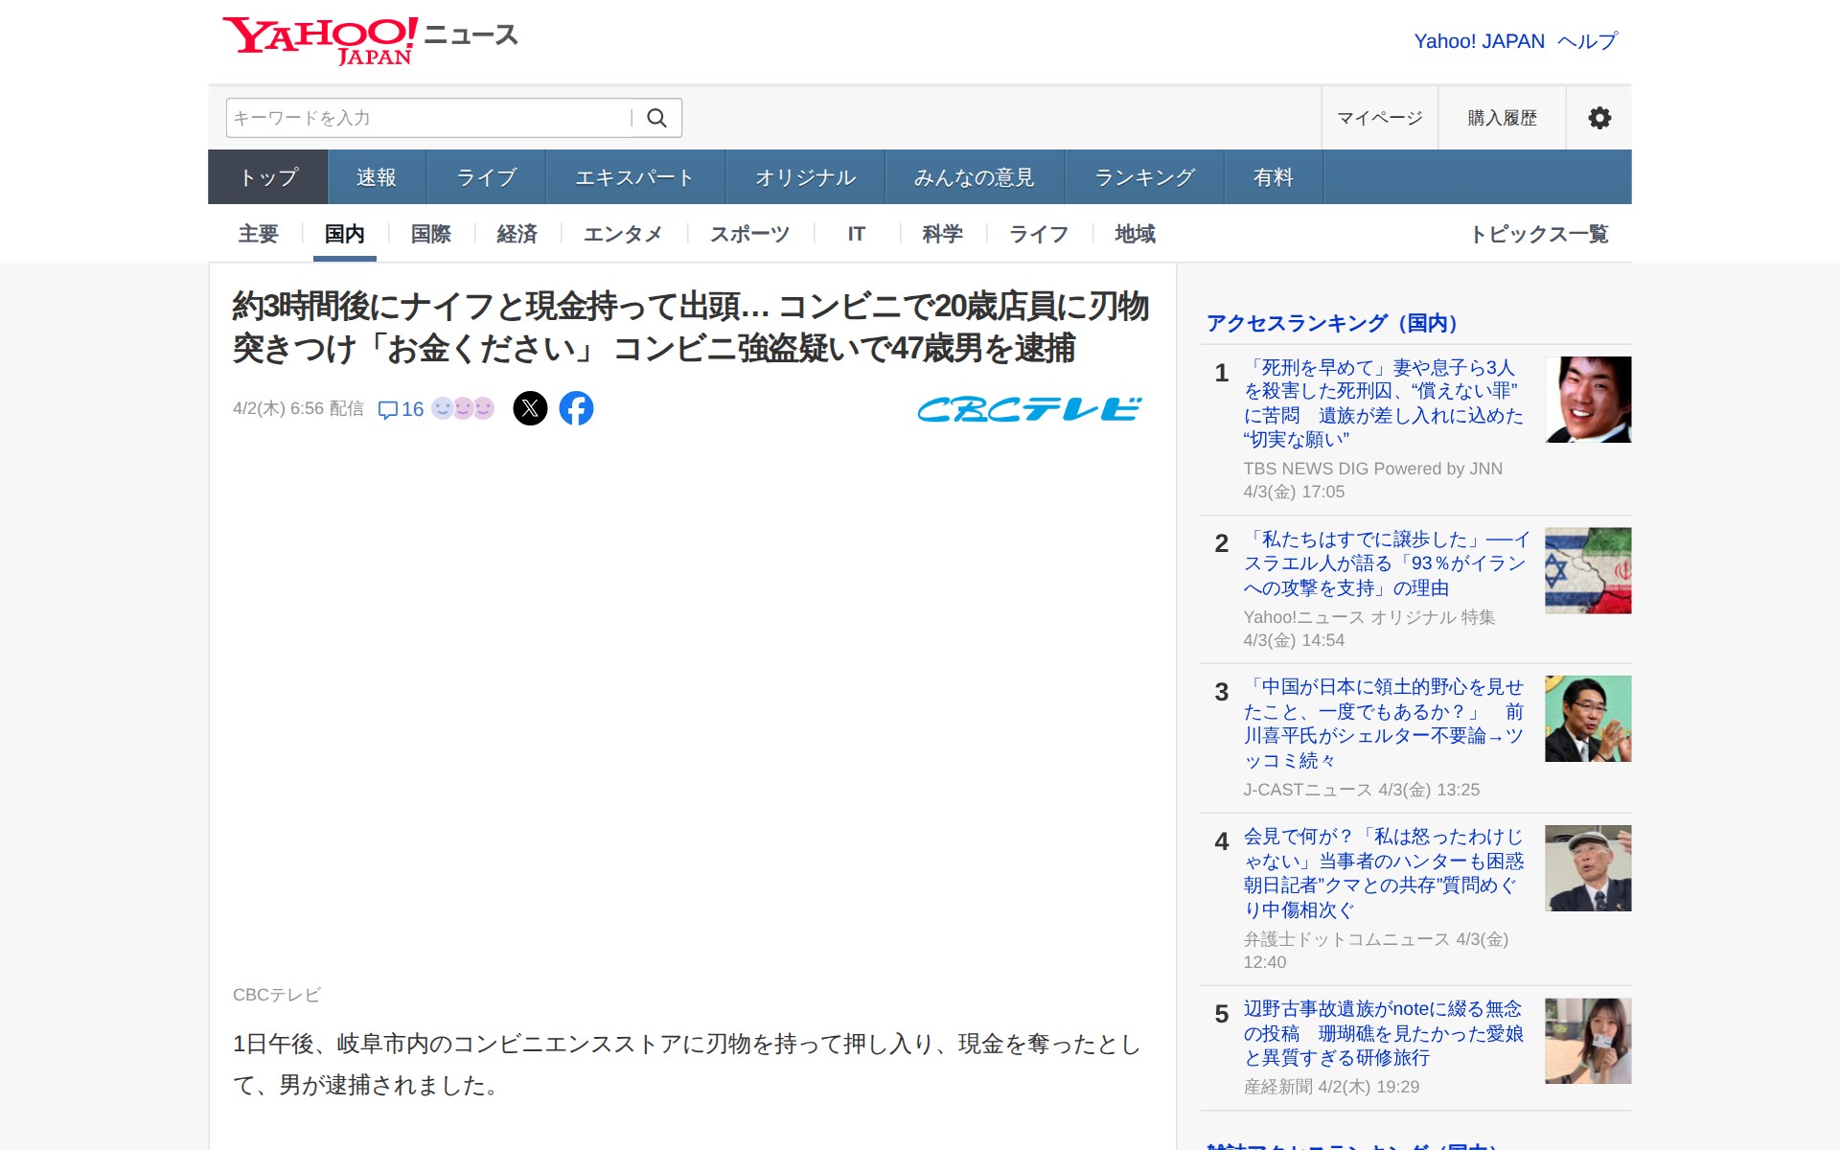Open マイページ
The image size is (1840, 1150).
(1379, 118)
